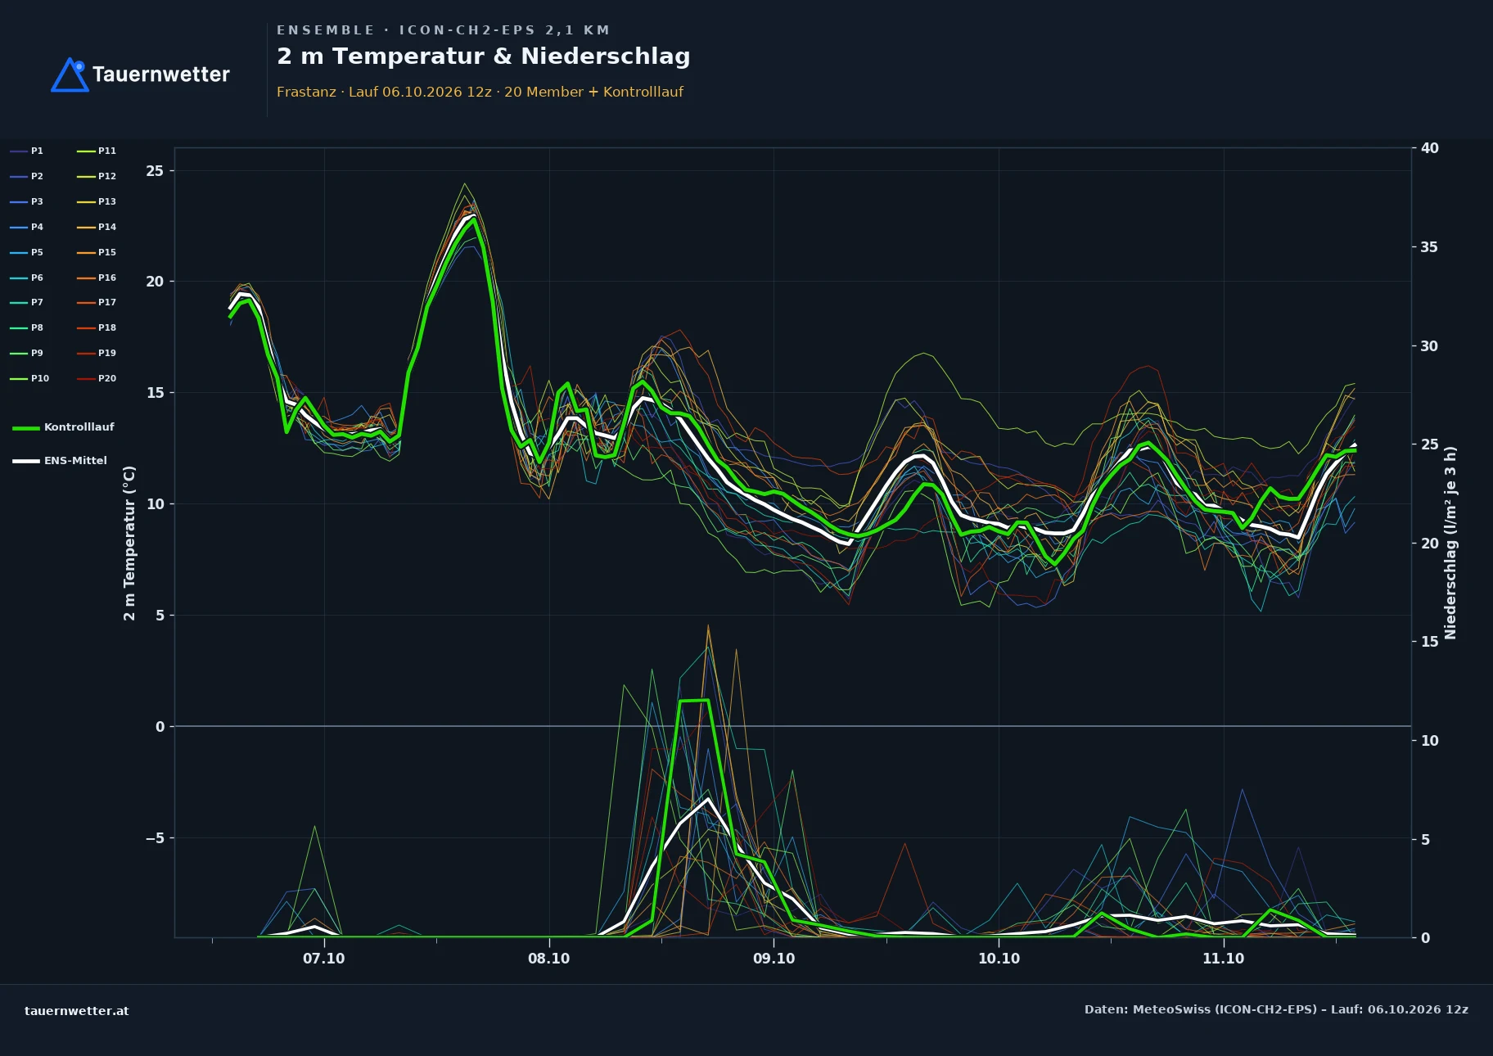Select the P10 legend entry
This screenshot has height=1056, width=1493.
tap(29, 378)
